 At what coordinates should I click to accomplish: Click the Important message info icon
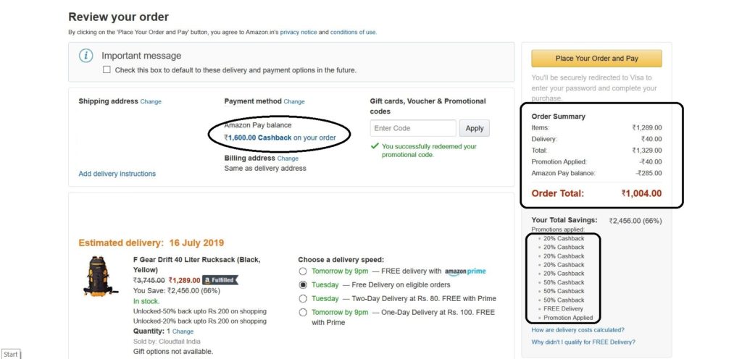(x=86, y=56)
